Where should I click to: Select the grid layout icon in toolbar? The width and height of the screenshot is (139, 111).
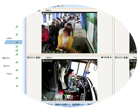pos(58,6)
